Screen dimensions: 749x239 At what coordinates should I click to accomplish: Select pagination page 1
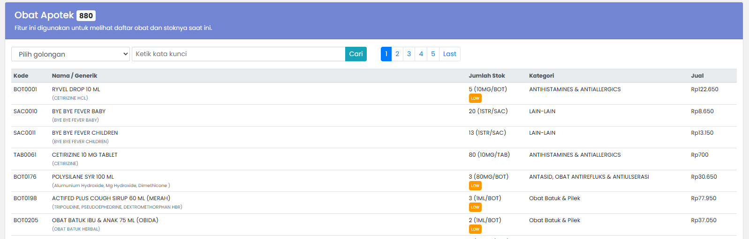click(386, 54)
